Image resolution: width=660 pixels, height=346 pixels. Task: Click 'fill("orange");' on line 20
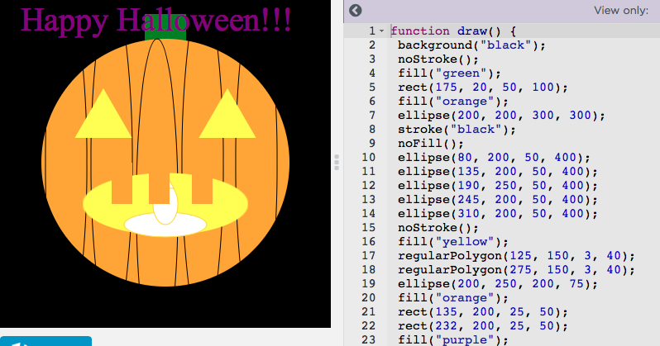(x=453, y=298)
